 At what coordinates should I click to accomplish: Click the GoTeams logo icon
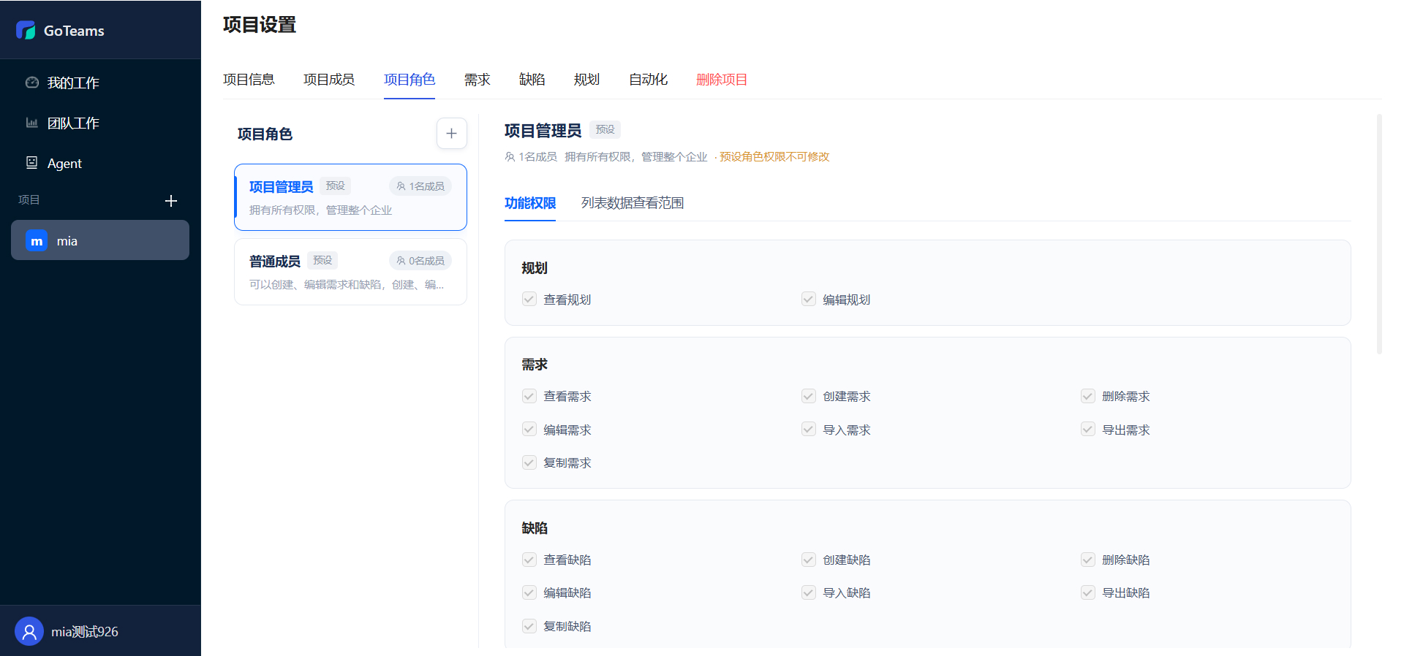26,30
